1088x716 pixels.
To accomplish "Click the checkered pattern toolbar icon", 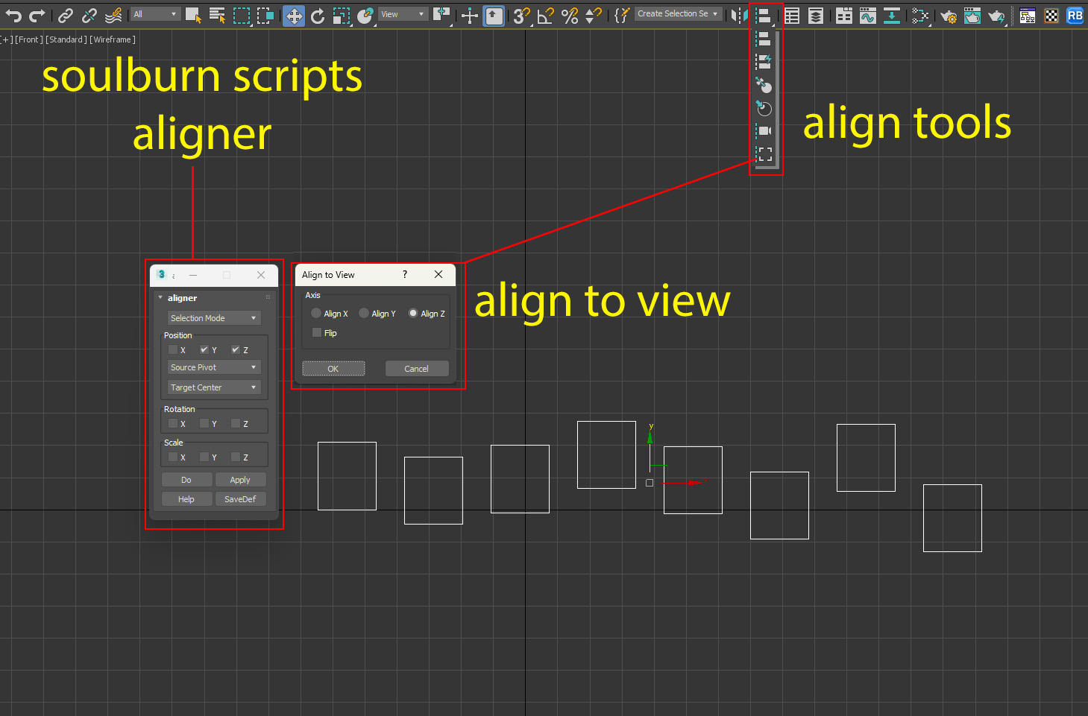I will click(x=1051, y=15).
